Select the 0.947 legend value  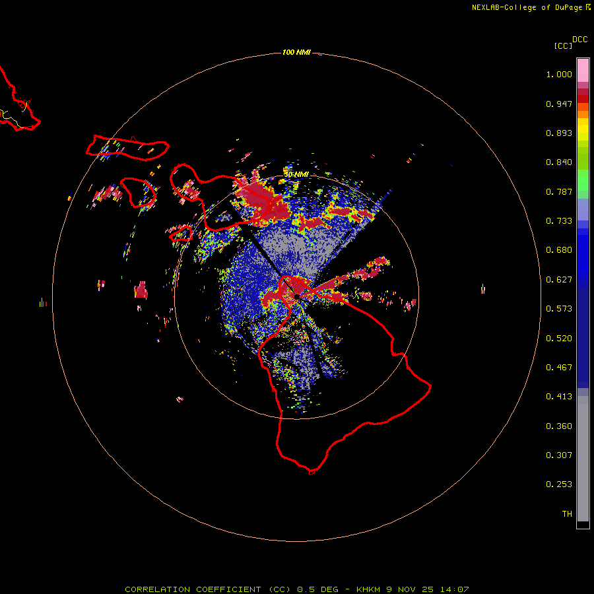(x=559, y=104)
